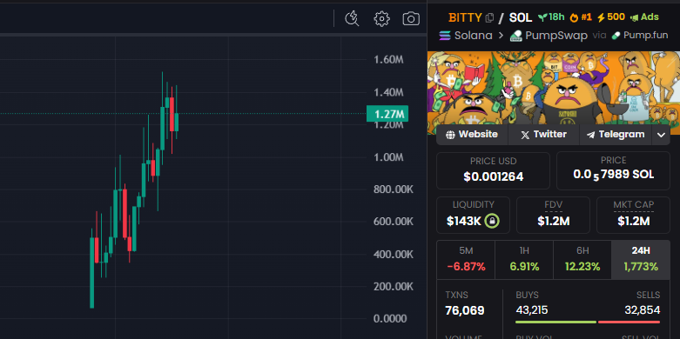Open the token Website link

click(x=472, y=135)
